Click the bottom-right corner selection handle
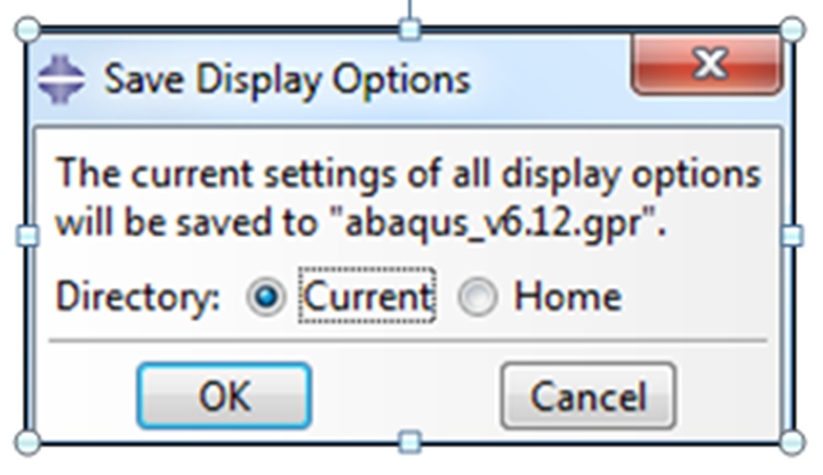 click(792, 442)
